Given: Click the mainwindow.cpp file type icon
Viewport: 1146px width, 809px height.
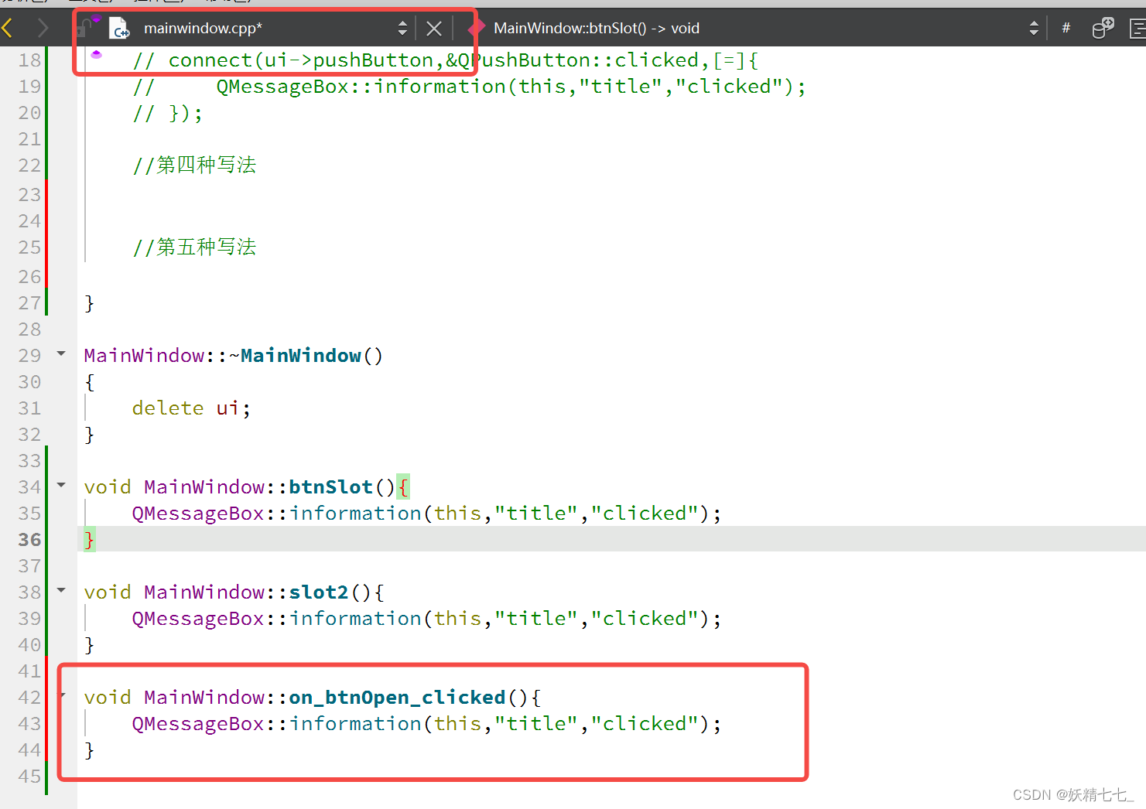Looking at the screenshot, I should tap(119, 29).
